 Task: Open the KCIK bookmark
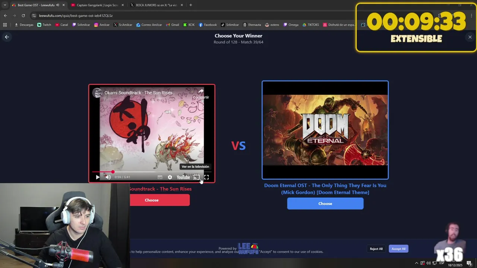(189, 25)
